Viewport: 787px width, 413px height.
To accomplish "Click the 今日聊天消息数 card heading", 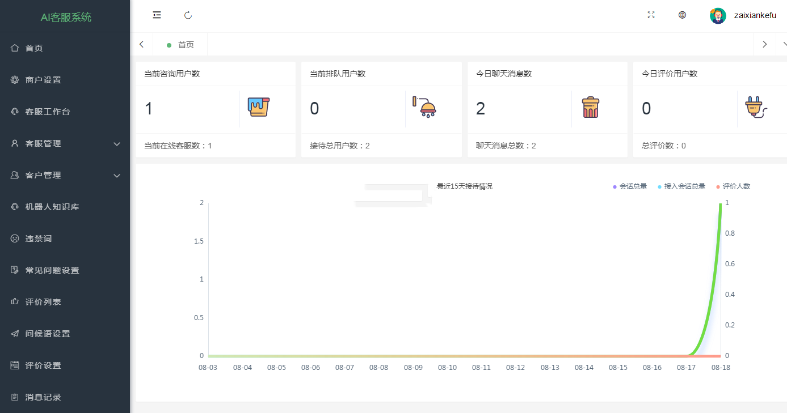I will coord(504,74).
